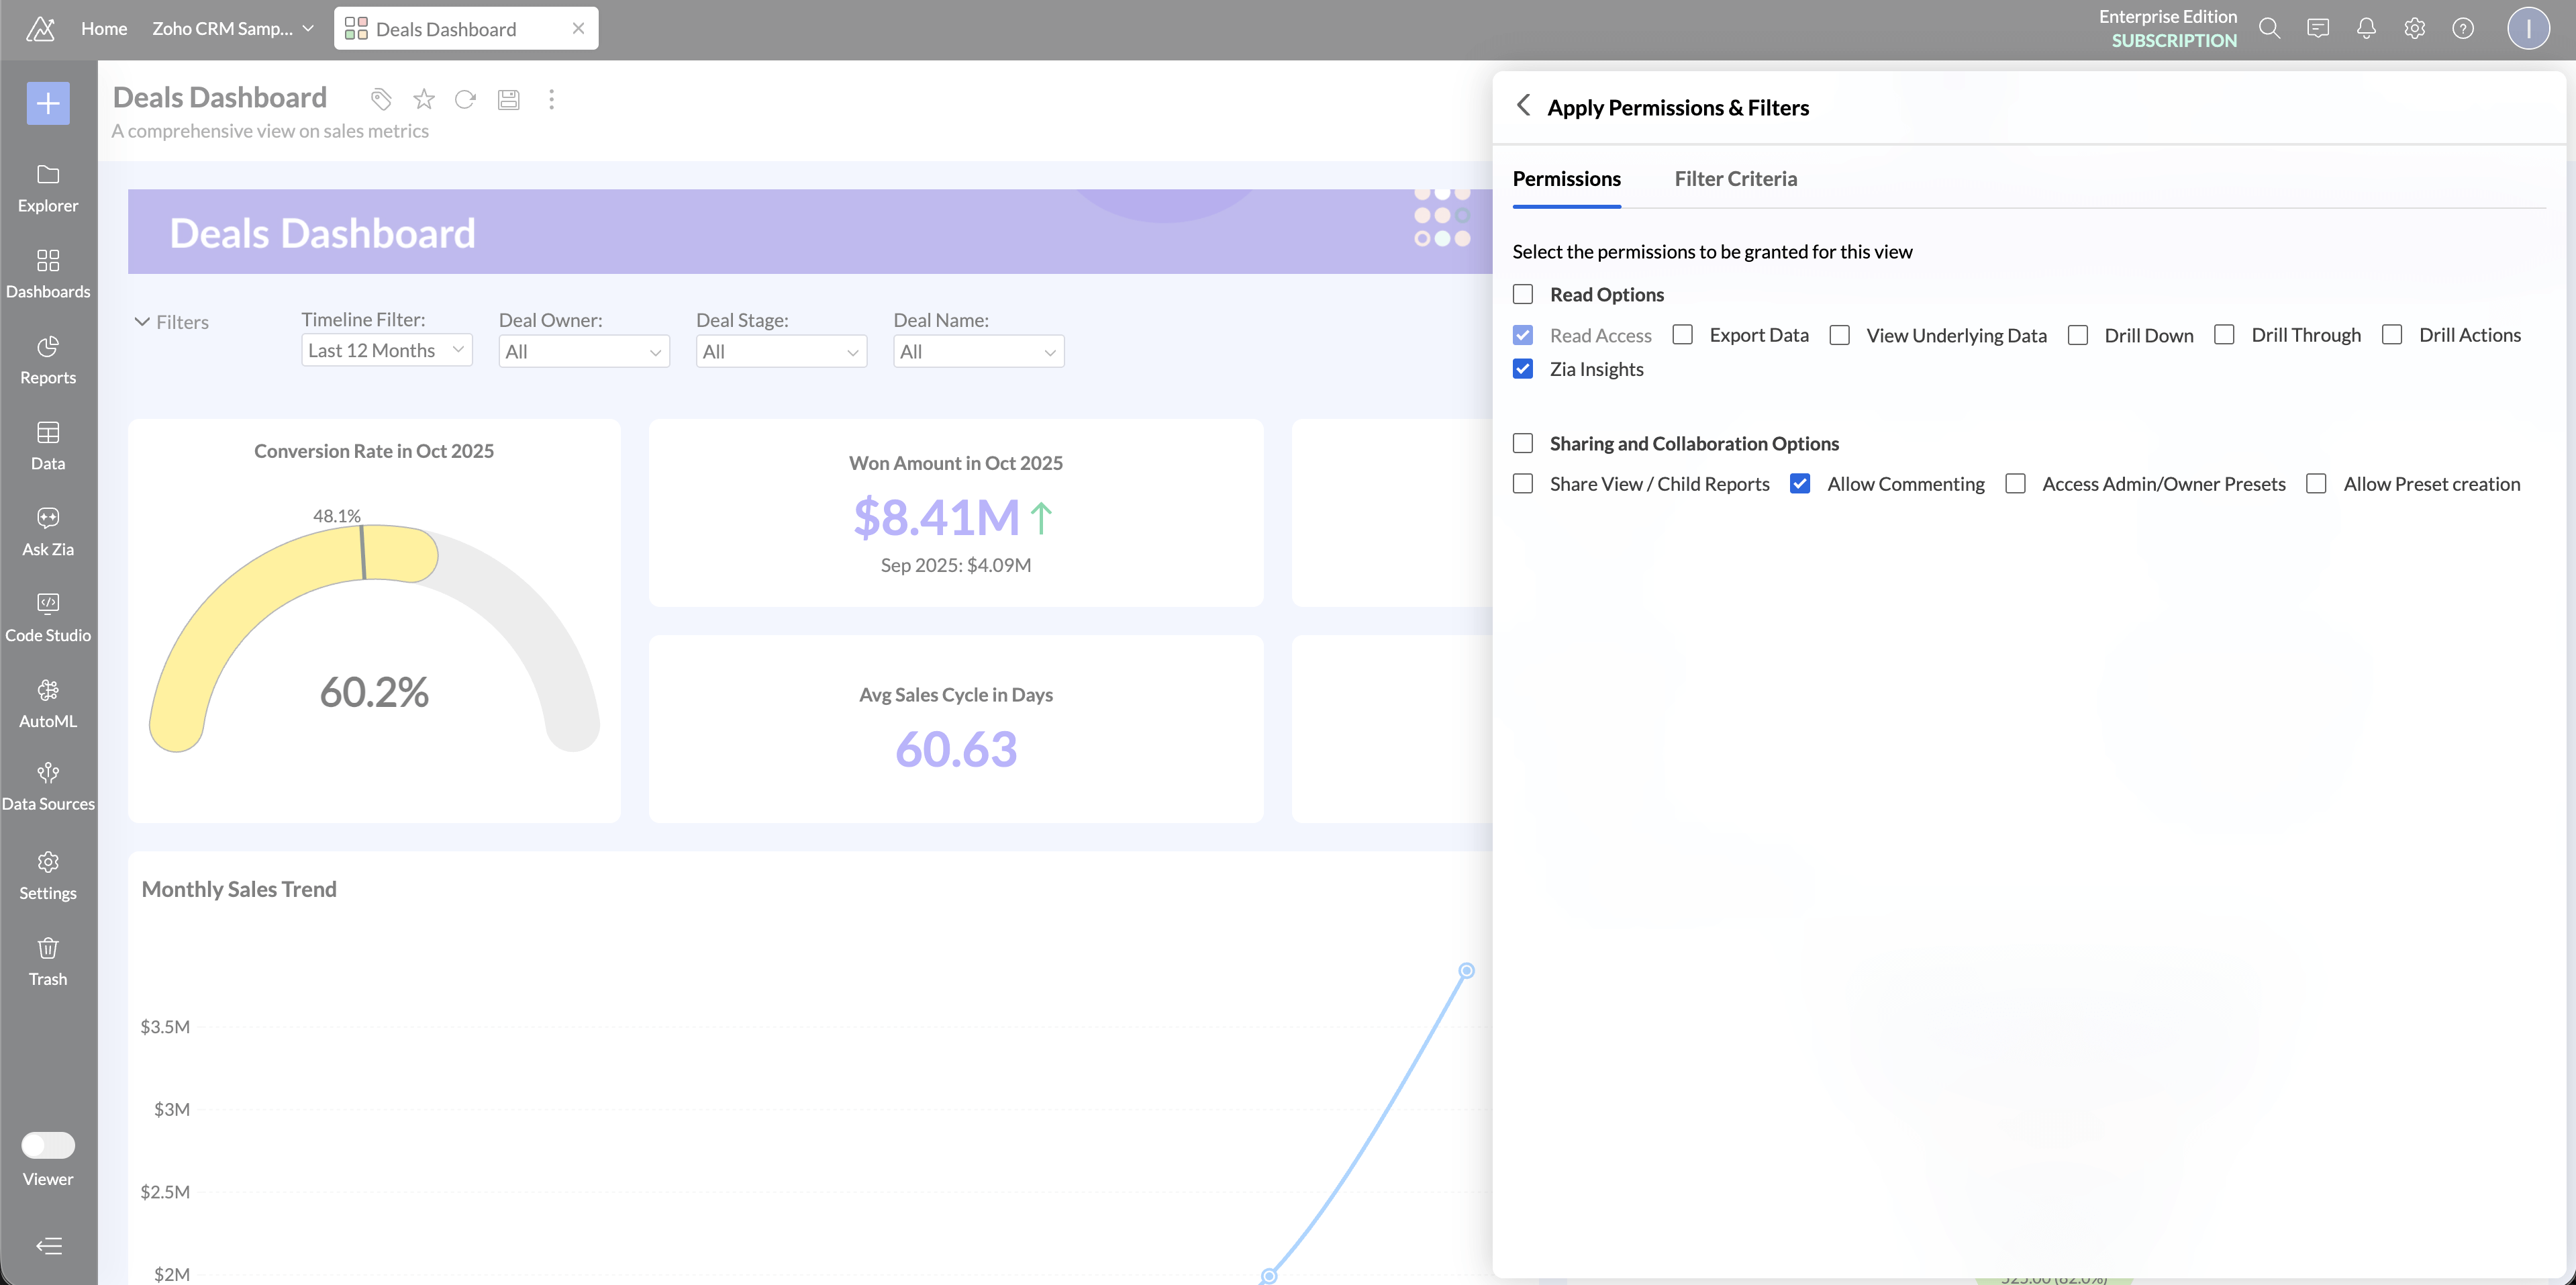
Task: Open the Timeline Filter dropdown
Action: click(386, 350)
